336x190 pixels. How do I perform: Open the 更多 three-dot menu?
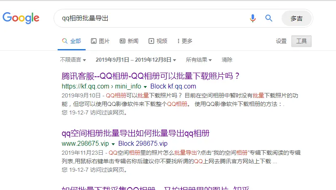tap(178, 41)
